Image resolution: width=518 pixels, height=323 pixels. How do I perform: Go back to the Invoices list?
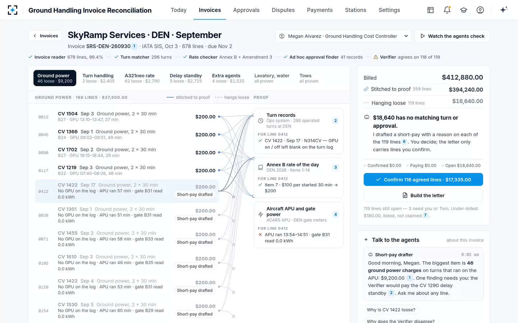click(45, 36)
